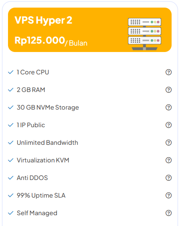
Task: Open Self Managed info icon
Action: click(168, 213)
